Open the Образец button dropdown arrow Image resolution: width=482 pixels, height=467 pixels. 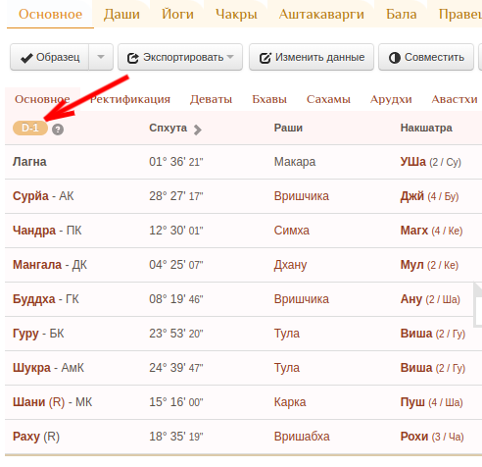[x=101, y=57]
